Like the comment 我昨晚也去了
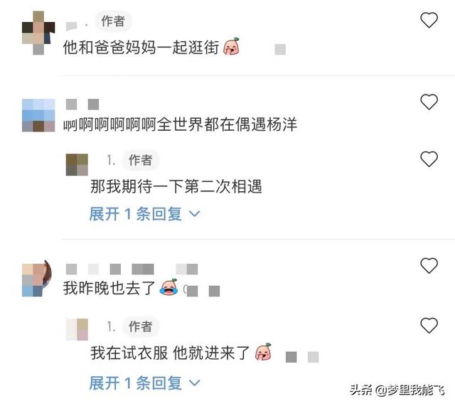Screen dimensions: 455x406 pyautogui.click(x=429, y=265)
